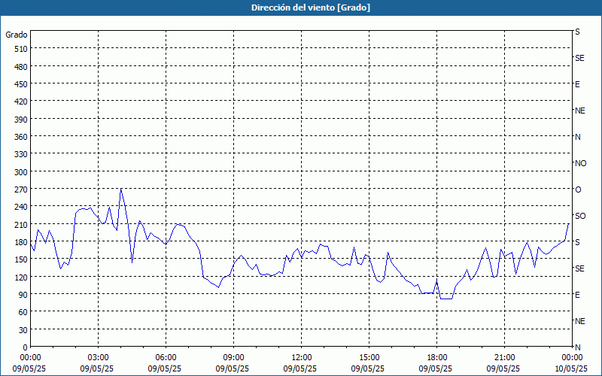Click the 12:00 time label on x-axis

point(301,357)
